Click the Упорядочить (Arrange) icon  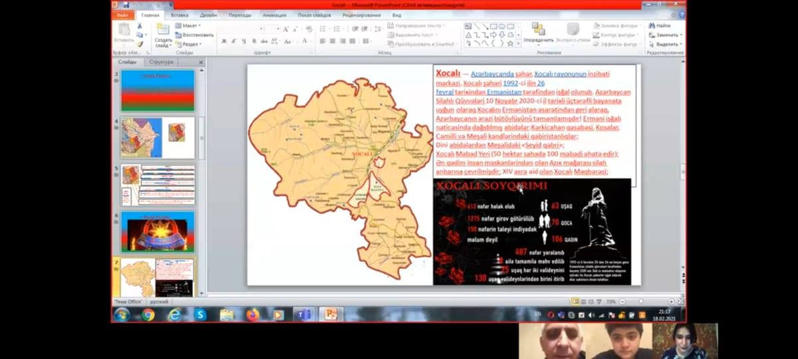538,31
